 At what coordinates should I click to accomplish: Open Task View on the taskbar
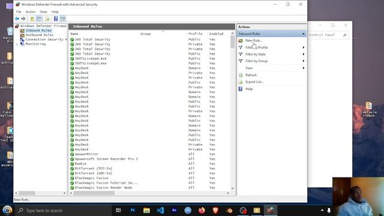pos(119,211)
